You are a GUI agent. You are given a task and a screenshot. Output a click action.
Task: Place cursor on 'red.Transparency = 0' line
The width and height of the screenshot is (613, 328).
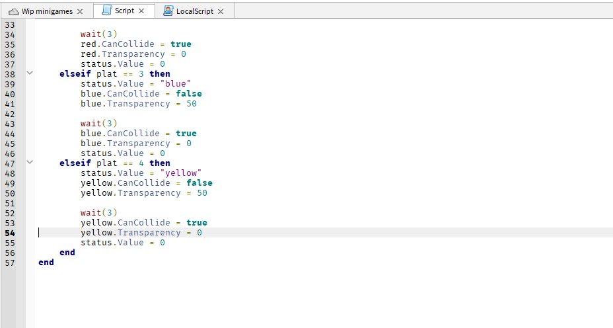coord(133,54)
